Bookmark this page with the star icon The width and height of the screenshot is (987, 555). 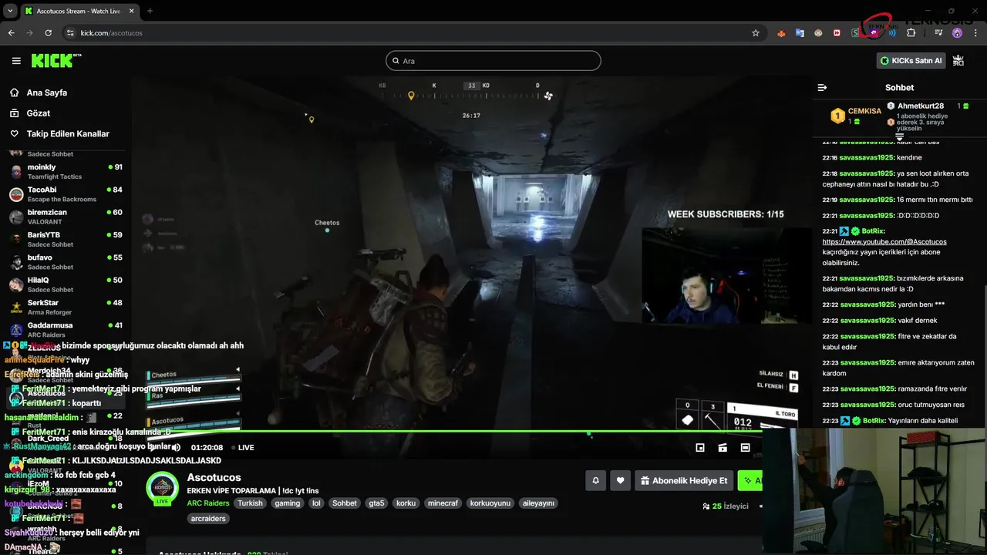[x=756, y=33]
